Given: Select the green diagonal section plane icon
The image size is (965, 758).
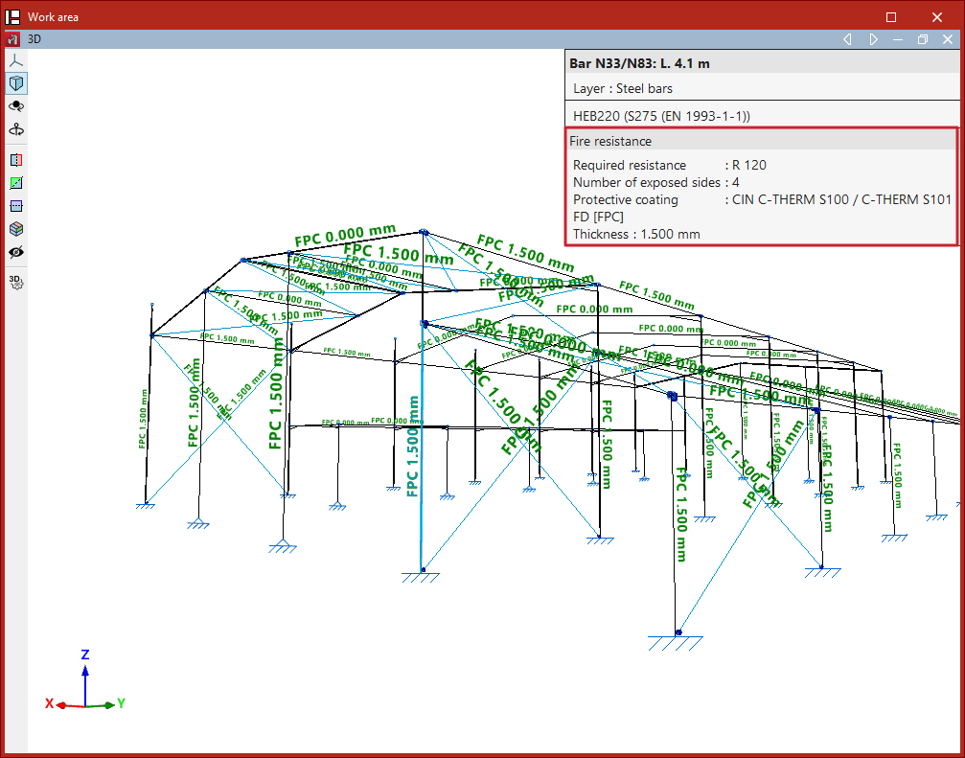Looking at the screenshot, I should coord(15,183).
